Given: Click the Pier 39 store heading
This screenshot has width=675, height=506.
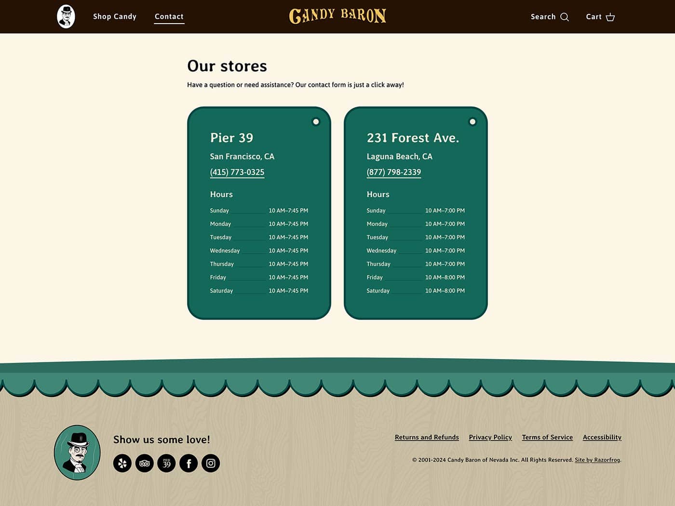Looking at the screenshot, I should pos(231,138).
